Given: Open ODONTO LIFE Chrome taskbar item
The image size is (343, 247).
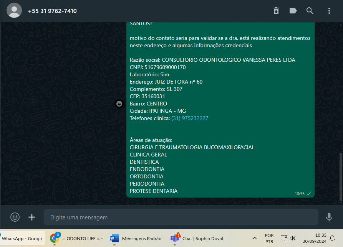Looking at the screenshot, I should pyautogui.click(x=76, y=239).
